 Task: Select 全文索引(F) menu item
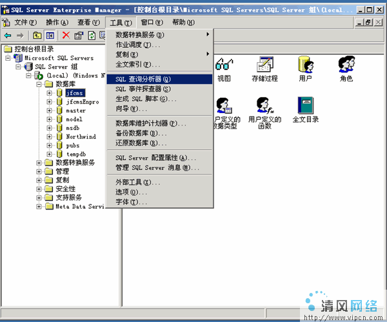159,65
